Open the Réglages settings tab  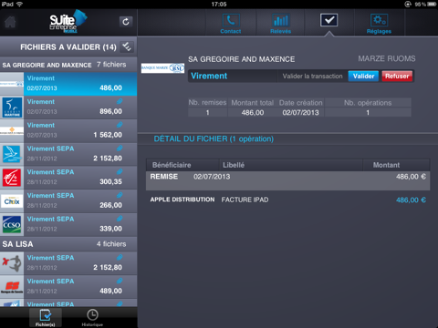[x=379, y=24]
